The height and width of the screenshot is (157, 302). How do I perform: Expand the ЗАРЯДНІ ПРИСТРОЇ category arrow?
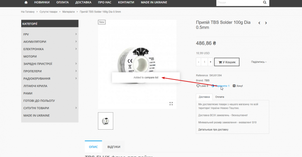(x=76, y=64)
